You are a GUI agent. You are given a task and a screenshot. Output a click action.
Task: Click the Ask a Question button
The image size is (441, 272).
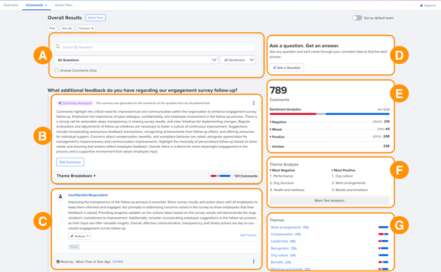point(286,68)
